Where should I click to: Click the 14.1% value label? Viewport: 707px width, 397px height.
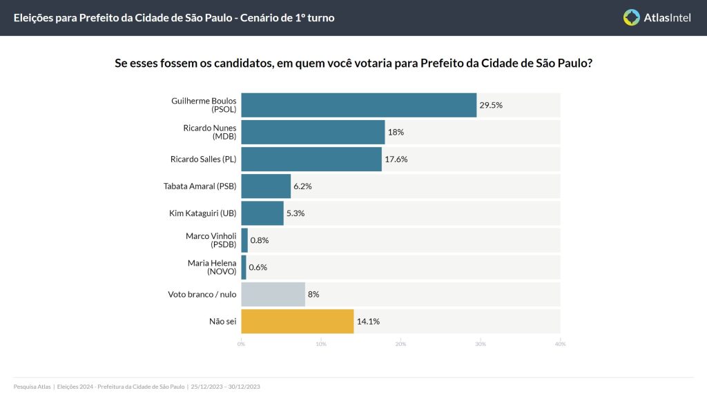pyautogui.click(x=368, y=322)
